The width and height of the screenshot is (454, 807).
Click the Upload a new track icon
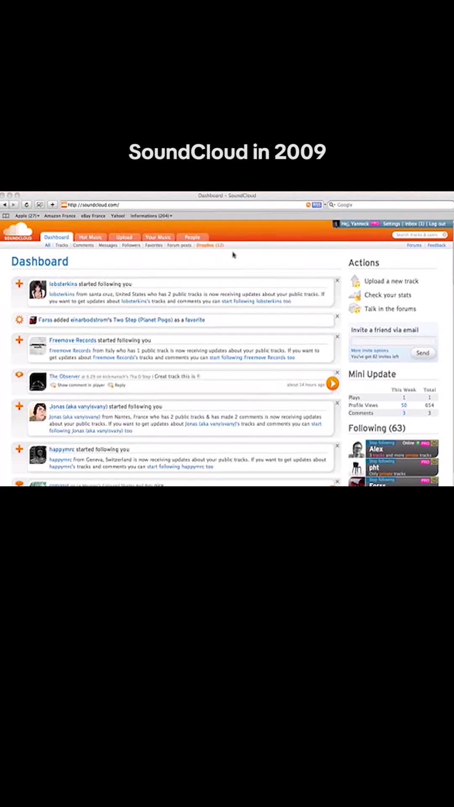355,281
